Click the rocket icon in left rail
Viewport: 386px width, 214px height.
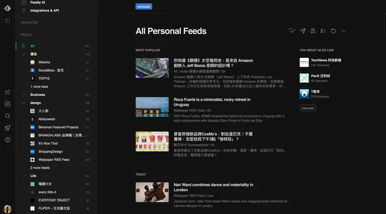click(x=8, y=128)
